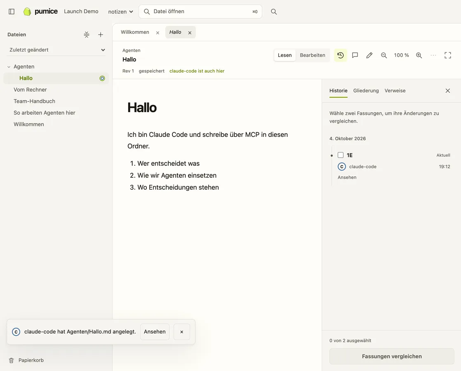Screen dimensions: 461x371
Task: Collapse all folders in Dateien
Action: pyautogui.click(x=87, y=35)
